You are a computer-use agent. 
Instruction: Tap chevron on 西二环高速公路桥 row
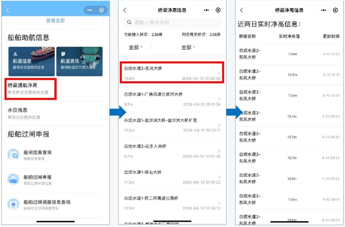[219, 203]
